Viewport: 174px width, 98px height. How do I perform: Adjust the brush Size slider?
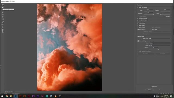tap(147, 11)
